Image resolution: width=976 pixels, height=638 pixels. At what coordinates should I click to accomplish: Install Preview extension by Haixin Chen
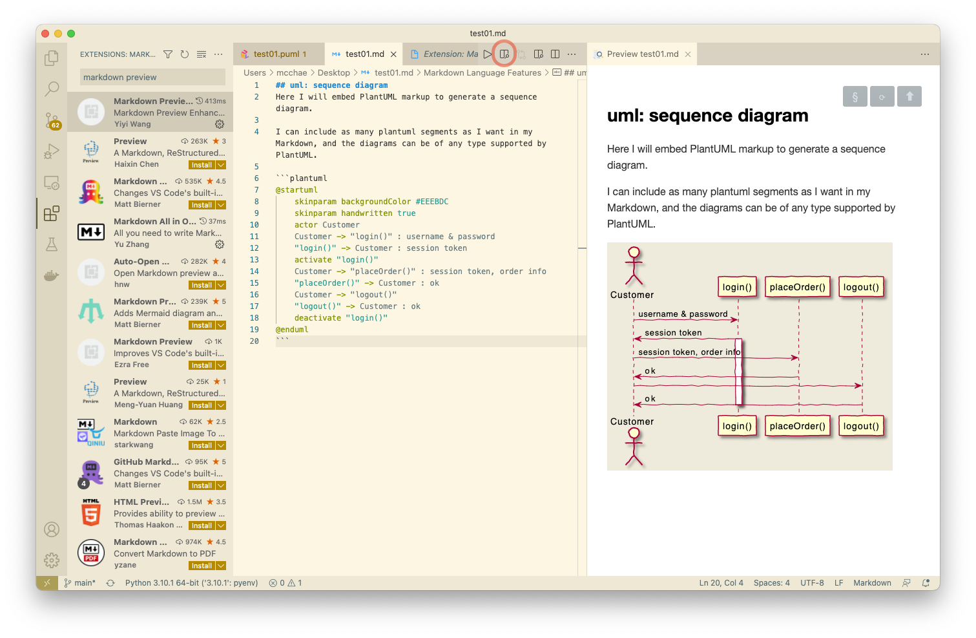click(x=202, y=165)
